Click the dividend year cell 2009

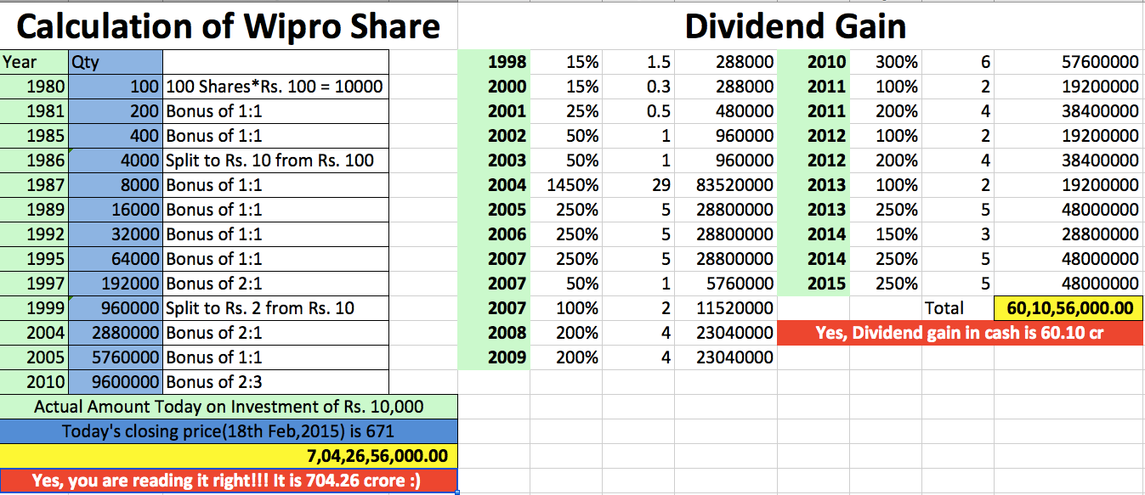[494, 357]
